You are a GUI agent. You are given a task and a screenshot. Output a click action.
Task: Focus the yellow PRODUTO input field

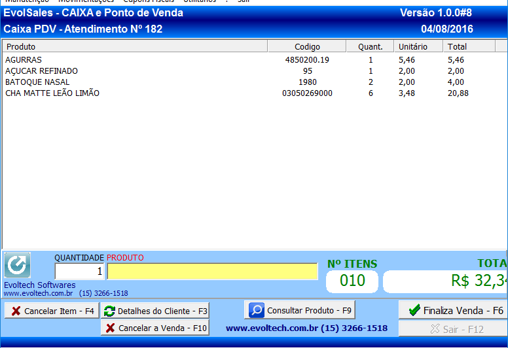coord(213,271)
